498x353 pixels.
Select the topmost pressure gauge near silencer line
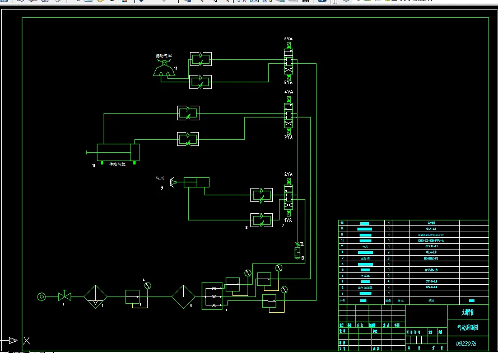pyautogui.click(x=278, y=267)
